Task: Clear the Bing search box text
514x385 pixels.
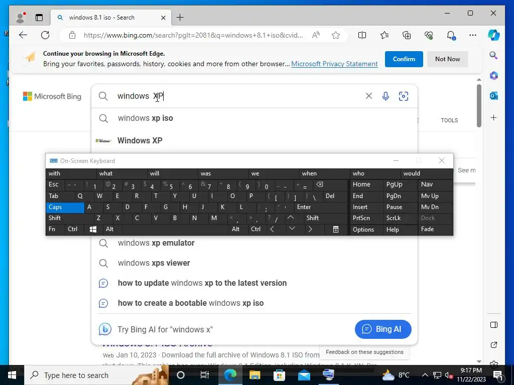Action: [x=369, y=96]
